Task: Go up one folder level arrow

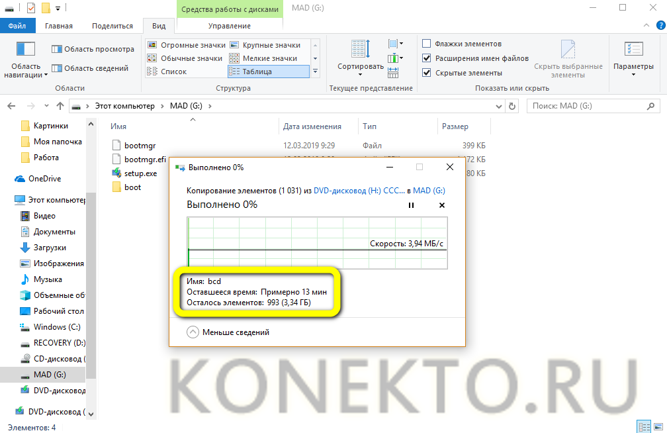Action: pyautogui.click(x=60, y=106)
